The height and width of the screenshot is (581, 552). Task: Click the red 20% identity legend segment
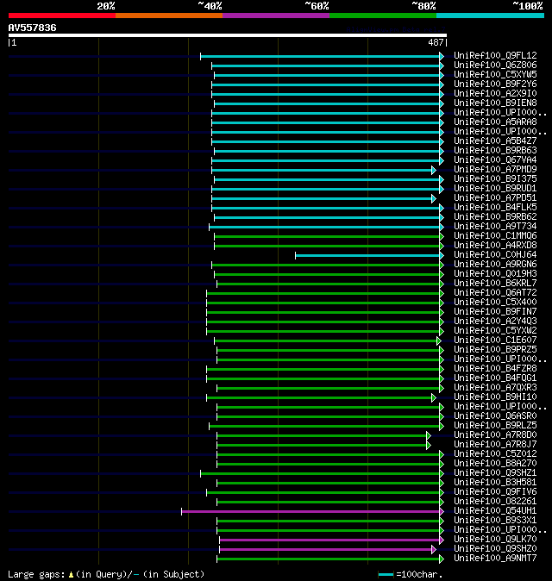pos(62,16)
